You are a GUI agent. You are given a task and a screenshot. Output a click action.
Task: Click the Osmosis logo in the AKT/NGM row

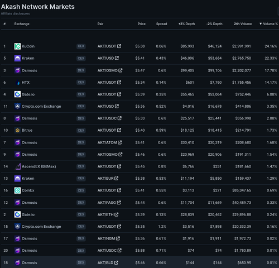(x=17, y=238)
